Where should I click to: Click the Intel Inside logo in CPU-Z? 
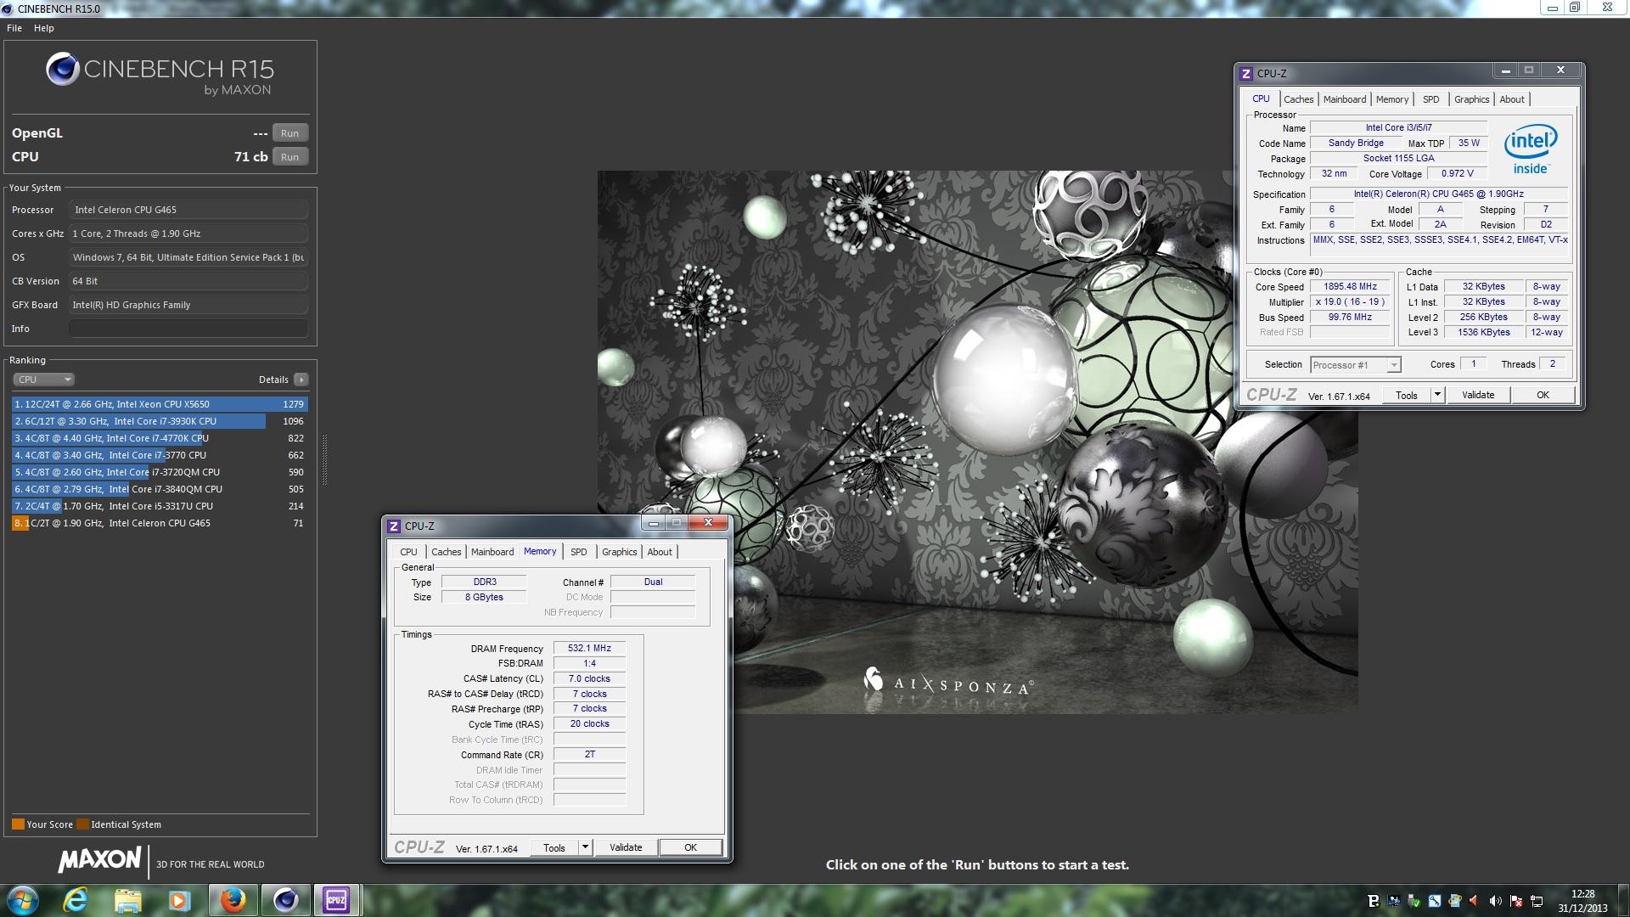point(1531,149)
